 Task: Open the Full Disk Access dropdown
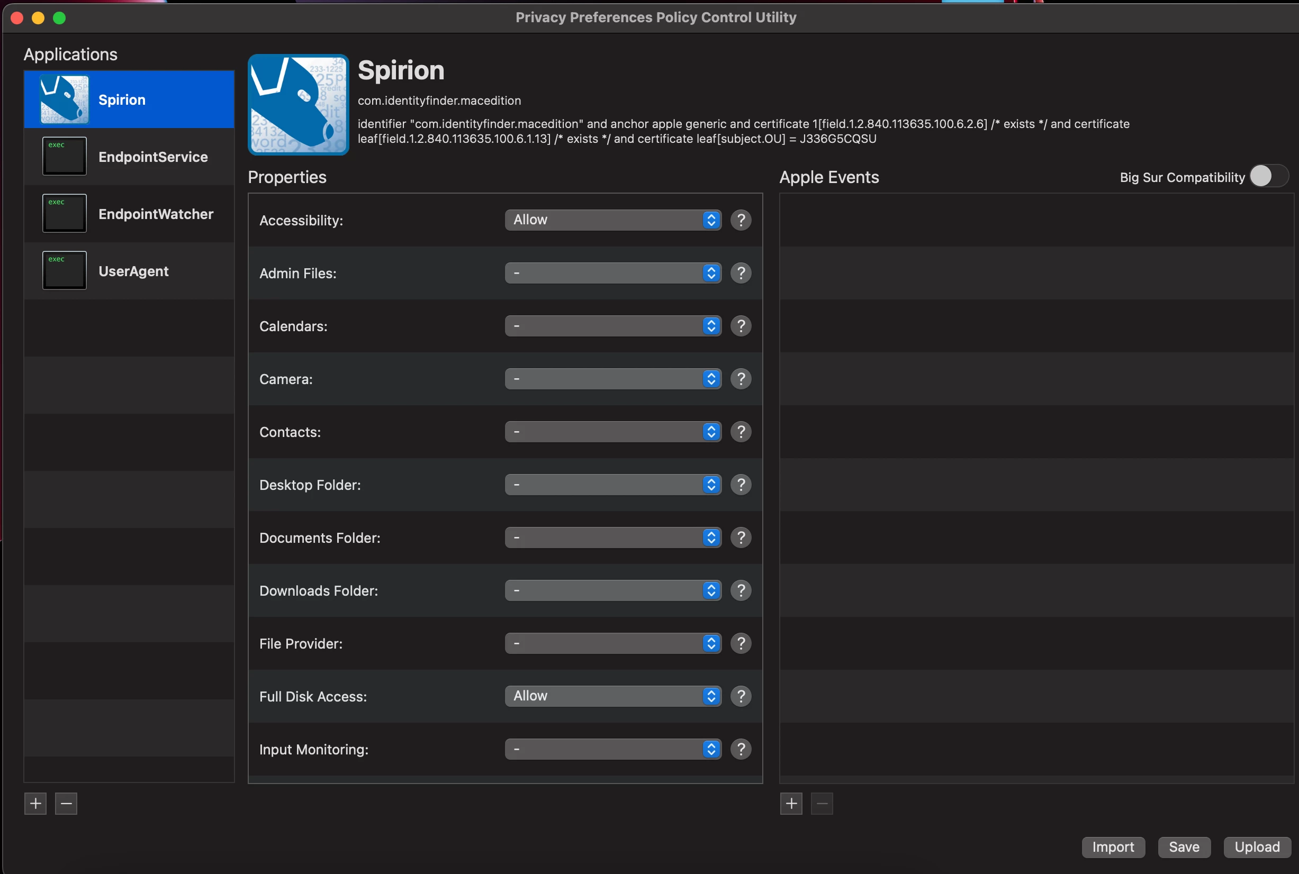(613, 696)
